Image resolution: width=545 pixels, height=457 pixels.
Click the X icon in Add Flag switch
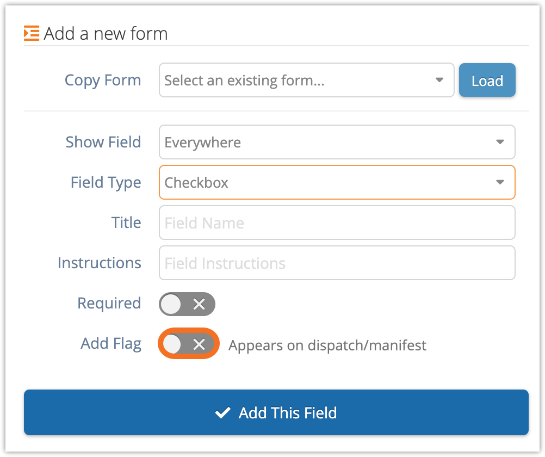coord(199,344)
